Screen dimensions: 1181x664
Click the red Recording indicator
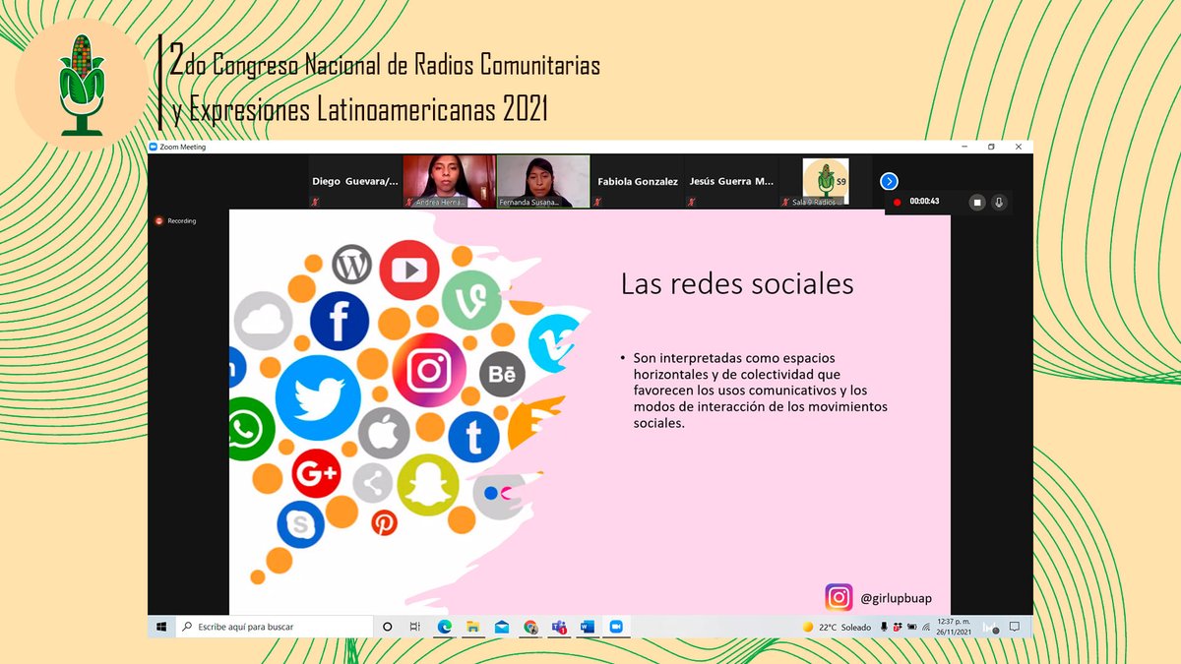[x=176, y=221]
